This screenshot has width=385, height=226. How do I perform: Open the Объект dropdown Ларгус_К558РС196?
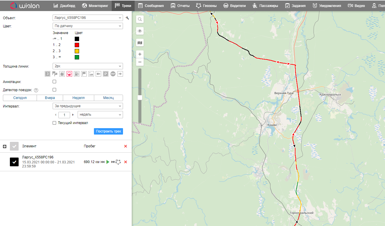tap(88, 18)
